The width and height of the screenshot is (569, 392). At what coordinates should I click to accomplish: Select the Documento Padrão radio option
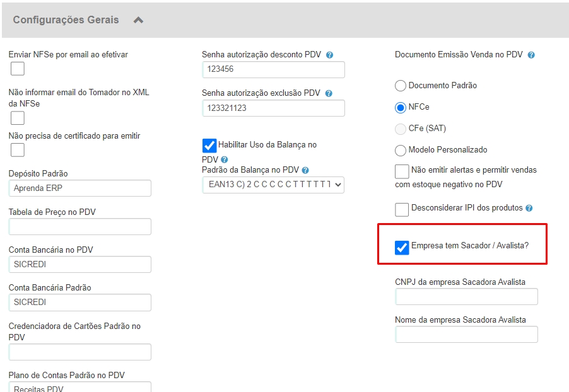click(x=401, y=86)
